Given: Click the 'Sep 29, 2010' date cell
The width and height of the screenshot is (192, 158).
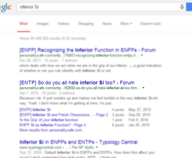Looking at the screenshot, I should [x=139, y=115].
